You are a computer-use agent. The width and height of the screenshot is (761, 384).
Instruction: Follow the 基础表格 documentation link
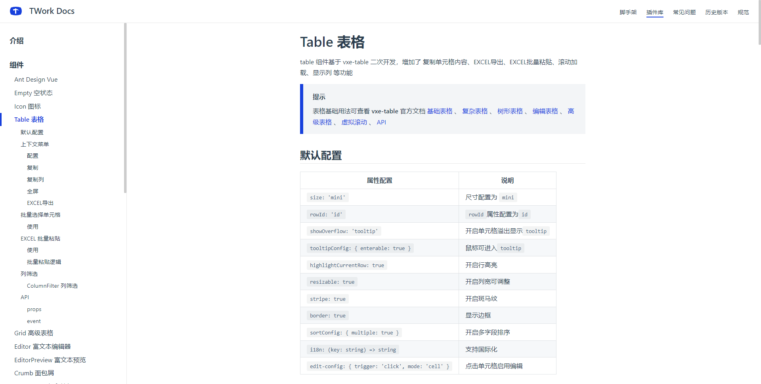[440, 111]
